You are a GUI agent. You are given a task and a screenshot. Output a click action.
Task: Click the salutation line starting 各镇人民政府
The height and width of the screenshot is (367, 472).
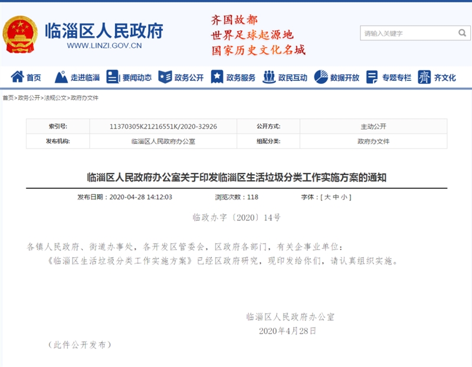[185, 247]
